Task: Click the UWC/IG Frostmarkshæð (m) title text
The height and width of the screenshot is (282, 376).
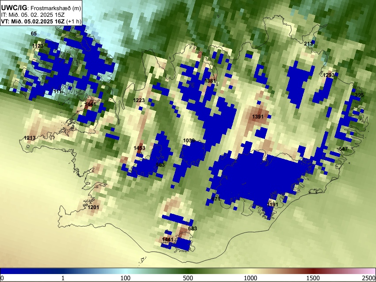Action: [41, 8]
